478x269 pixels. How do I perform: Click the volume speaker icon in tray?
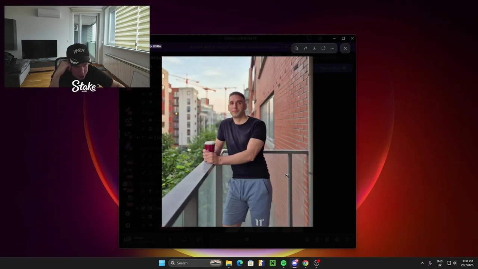455,263
